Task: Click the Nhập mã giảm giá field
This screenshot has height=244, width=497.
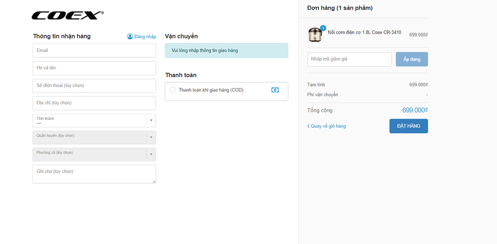Action: tap(349, 59)
